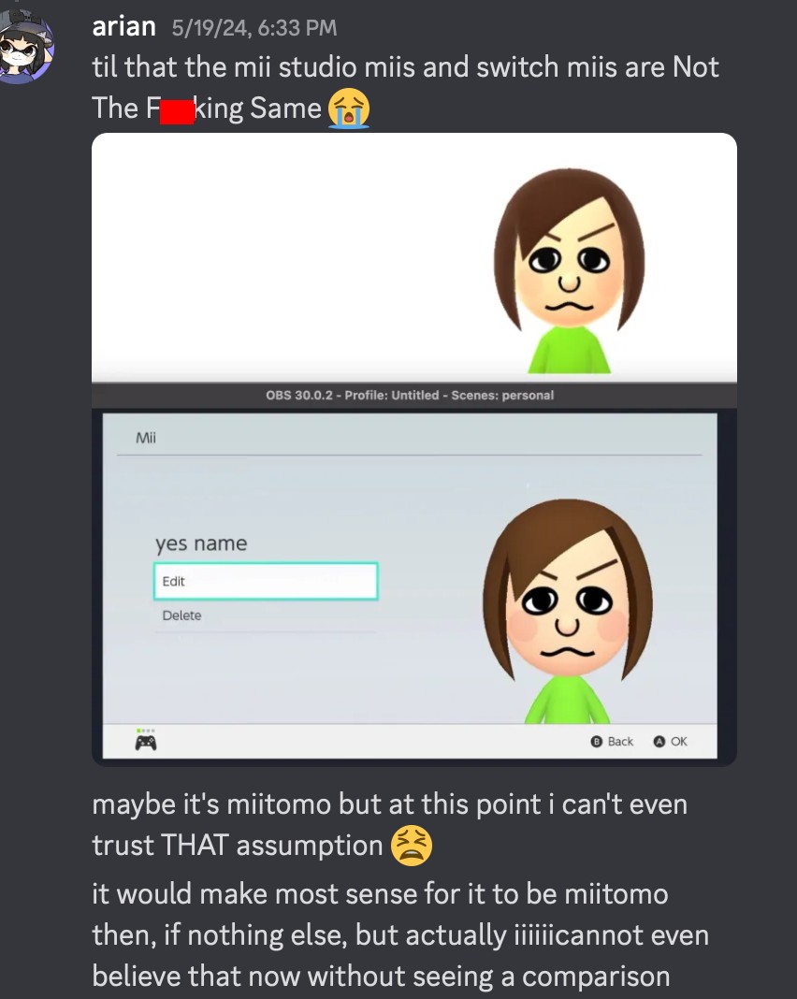Click the tired face emoji

click(x=411, y=846)
